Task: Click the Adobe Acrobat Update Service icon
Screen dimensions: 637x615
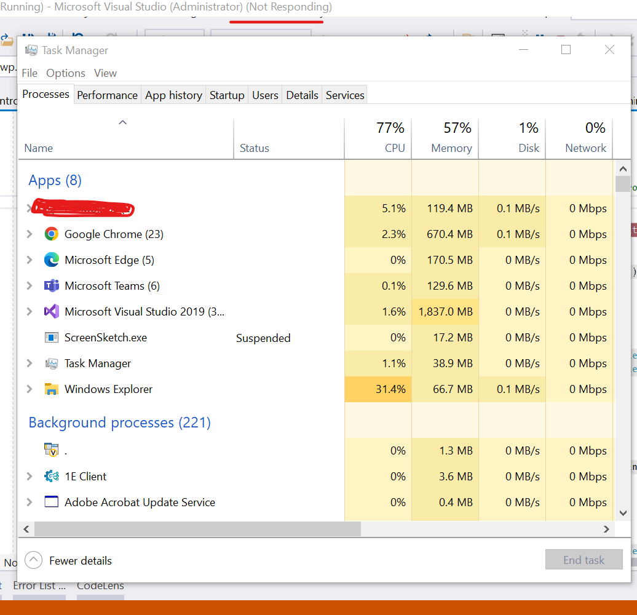Action: coord(51,502)
